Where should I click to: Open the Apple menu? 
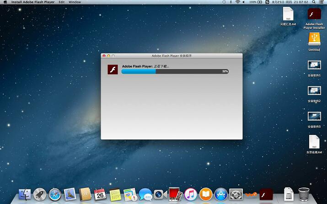click(x=5, y=2)
